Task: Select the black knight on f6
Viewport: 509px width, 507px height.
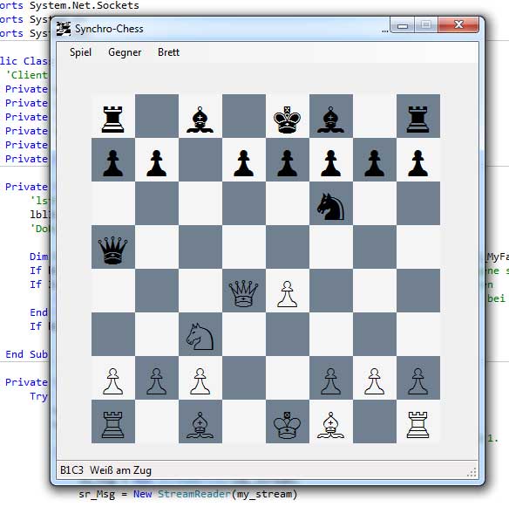Action: pos(330,206)
